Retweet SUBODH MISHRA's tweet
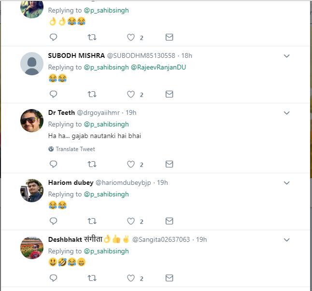Screen dimensions: 312x291 pos(92,94)
